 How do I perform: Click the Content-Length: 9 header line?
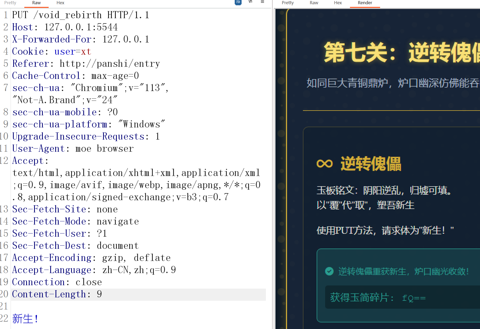(x=57, y=294)
